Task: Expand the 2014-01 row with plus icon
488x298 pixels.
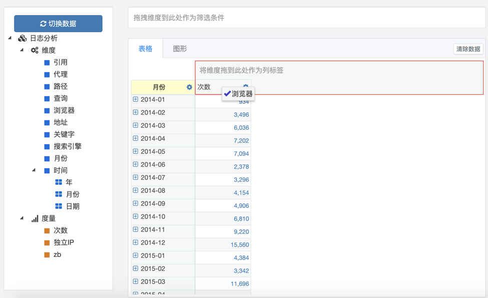Action: (136, 100)
